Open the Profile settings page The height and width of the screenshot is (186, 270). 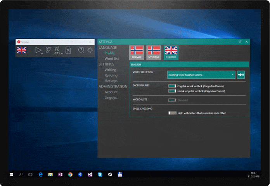coord(109,53)
